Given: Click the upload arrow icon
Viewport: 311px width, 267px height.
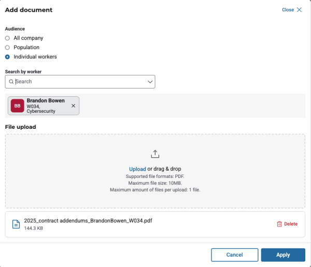Looking at the screenshot, I should (x=155, y=154).
